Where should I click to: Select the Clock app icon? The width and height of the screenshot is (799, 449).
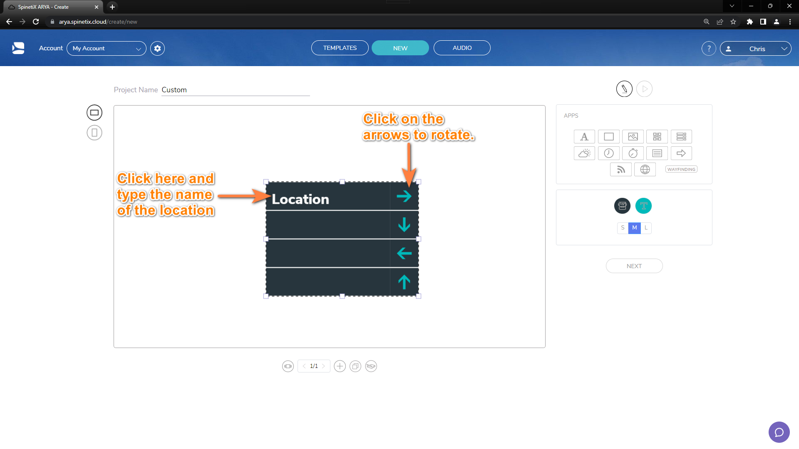pos(608,153)
